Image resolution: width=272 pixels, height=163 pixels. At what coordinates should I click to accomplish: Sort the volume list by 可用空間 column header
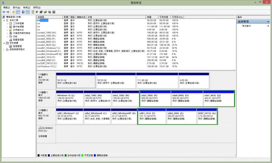pyautogui.click(x=164, y=17)
